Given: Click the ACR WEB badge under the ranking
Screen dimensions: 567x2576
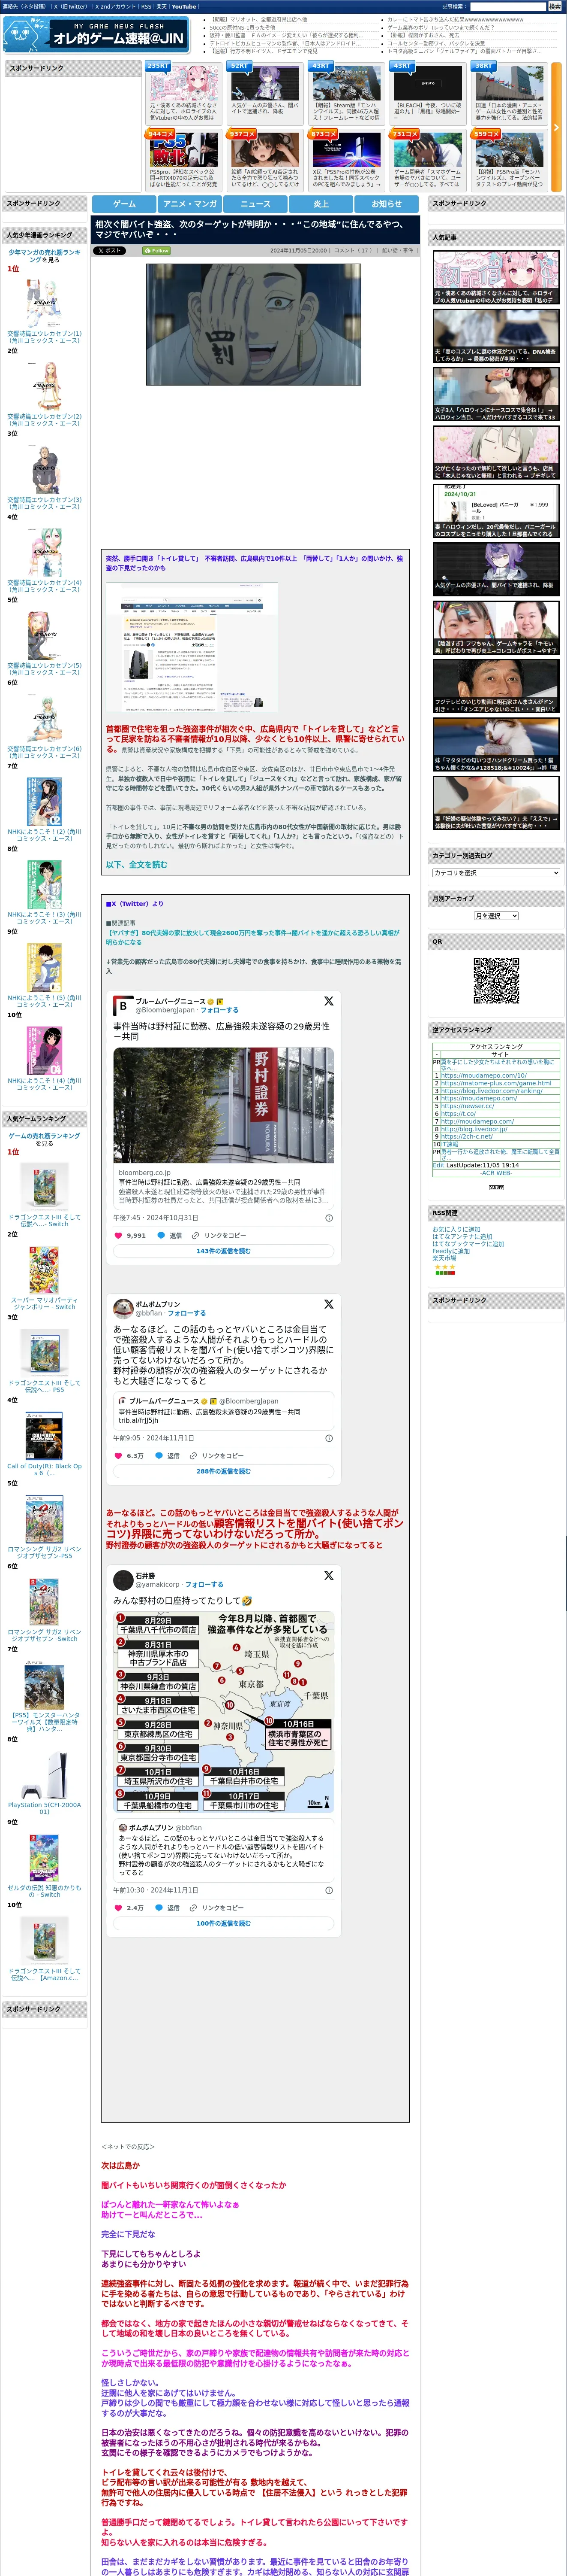Looking at the screenshot, I should [496, 1187].
